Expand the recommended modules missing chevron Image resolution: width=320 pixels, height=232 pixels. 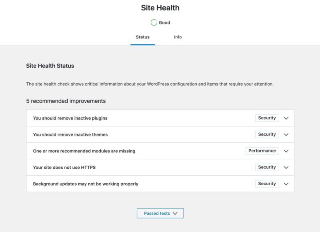coord(286,151)
